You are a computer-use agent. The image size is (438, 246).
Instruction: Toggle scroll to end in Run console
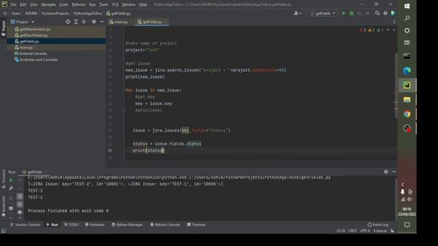click(20, 204)
